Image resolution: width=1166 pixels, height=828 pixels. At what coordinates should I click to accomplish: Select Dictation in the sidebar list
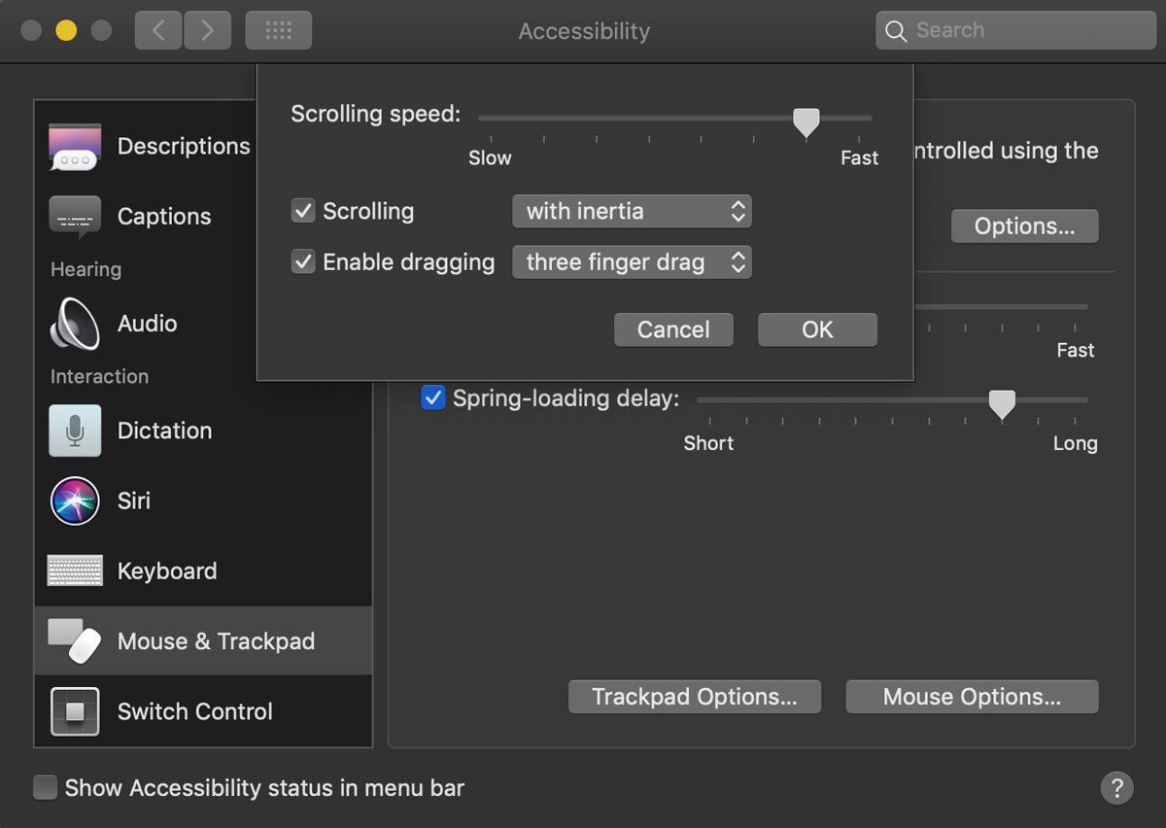click(x=203, y=431)
